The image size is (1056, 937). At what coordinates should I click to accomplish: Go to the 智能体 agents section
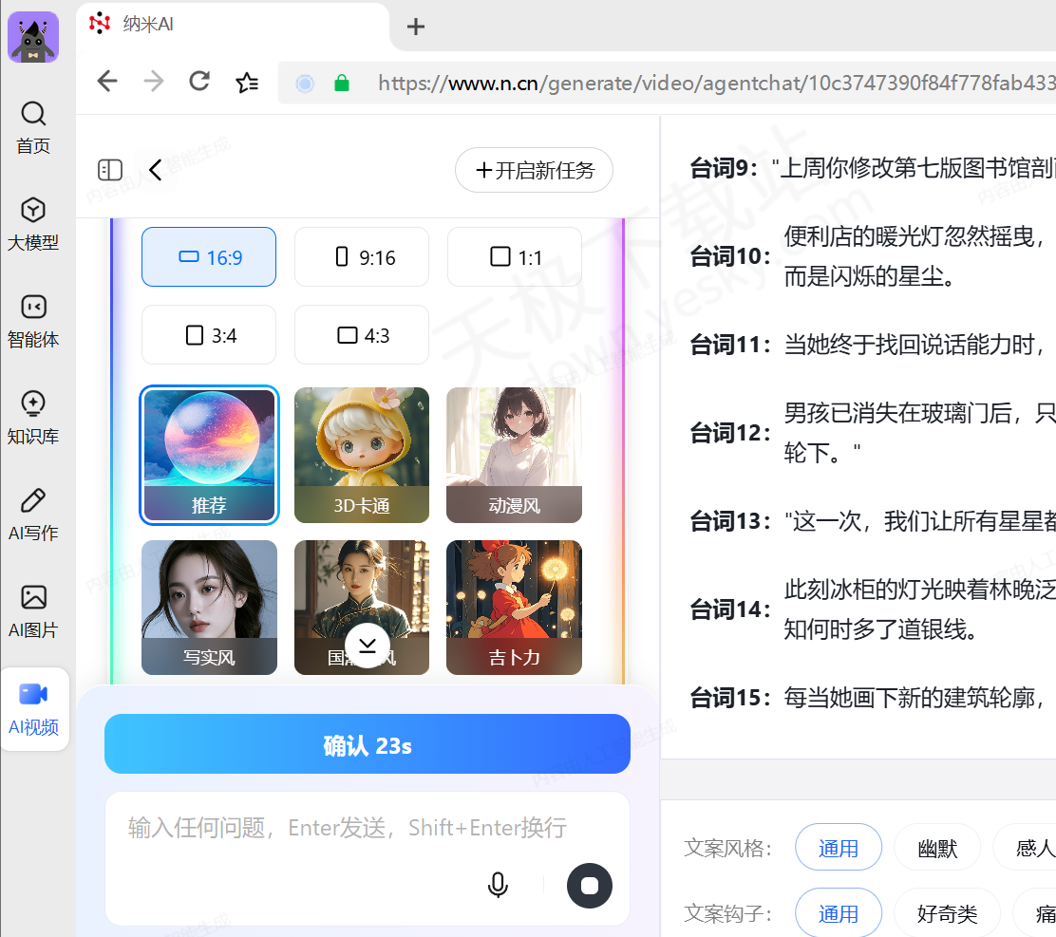(33, 321)
